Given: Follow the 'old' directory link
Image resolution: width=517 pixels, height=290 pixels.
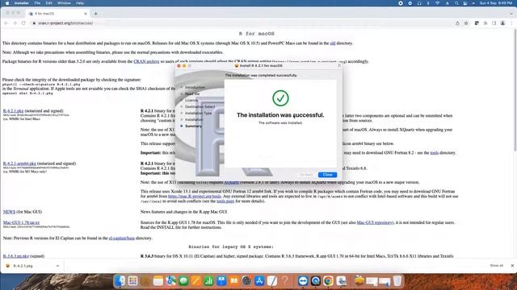Looking at the screenshot, I should click(x=332, y=43).
